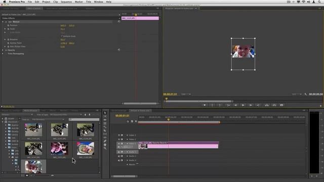
Task: Select the Rolling Edit tool
Action: 105,123
